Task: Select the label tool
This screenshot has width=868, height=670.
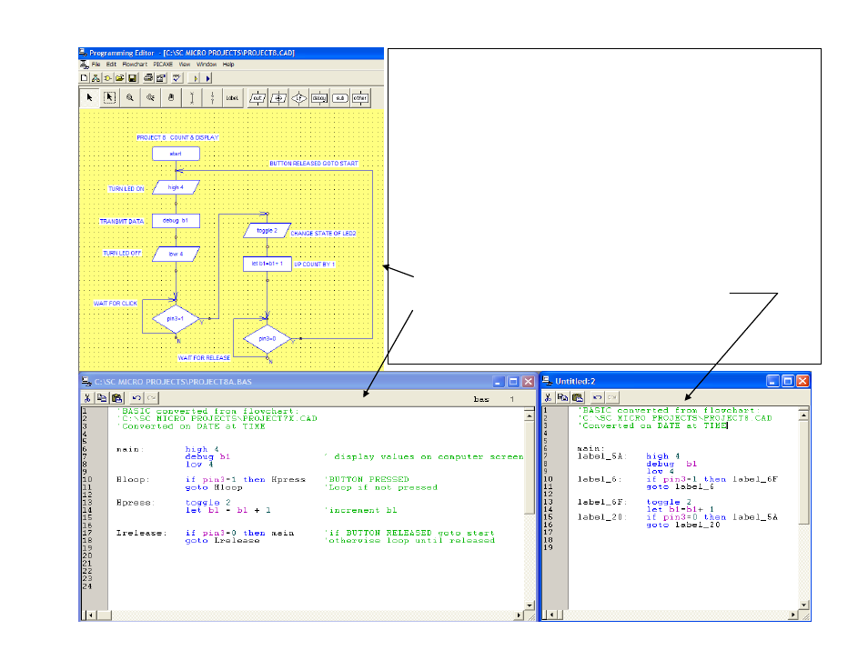Action: (x=232, y=98)
